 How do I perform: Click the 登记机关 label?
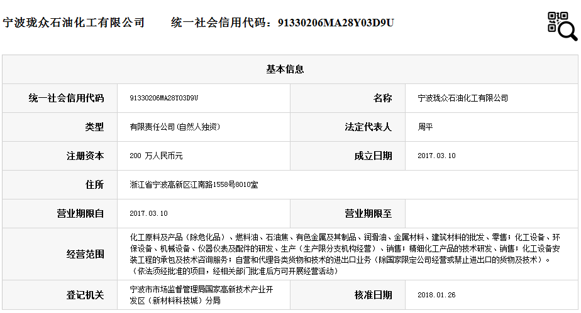tap(86, 295)
